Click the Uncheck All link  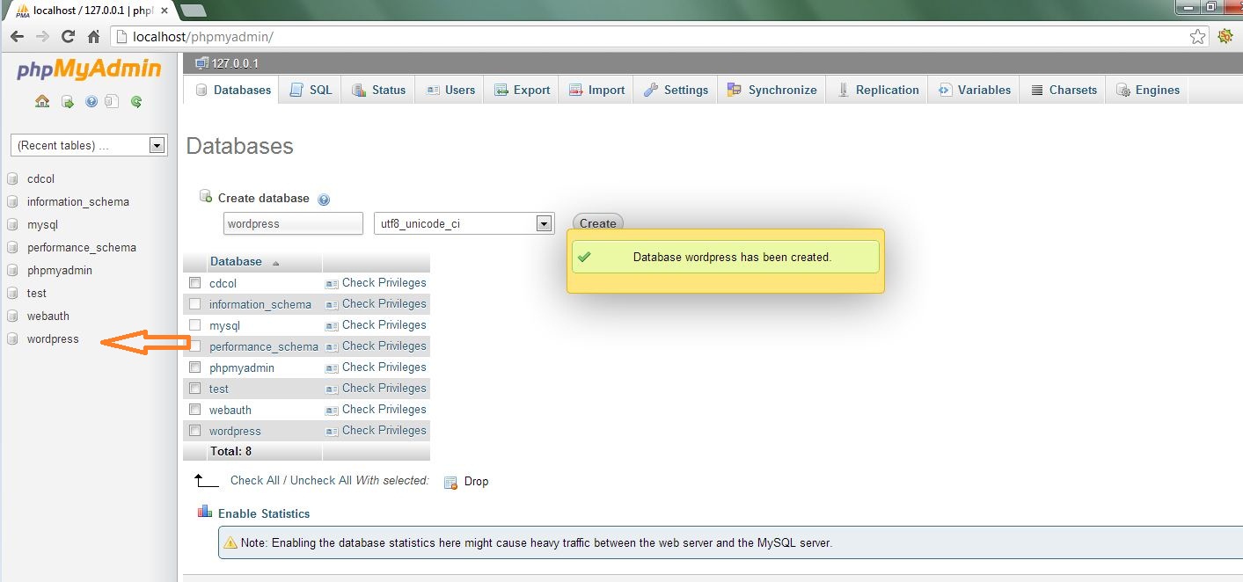(x=321, y=480)
